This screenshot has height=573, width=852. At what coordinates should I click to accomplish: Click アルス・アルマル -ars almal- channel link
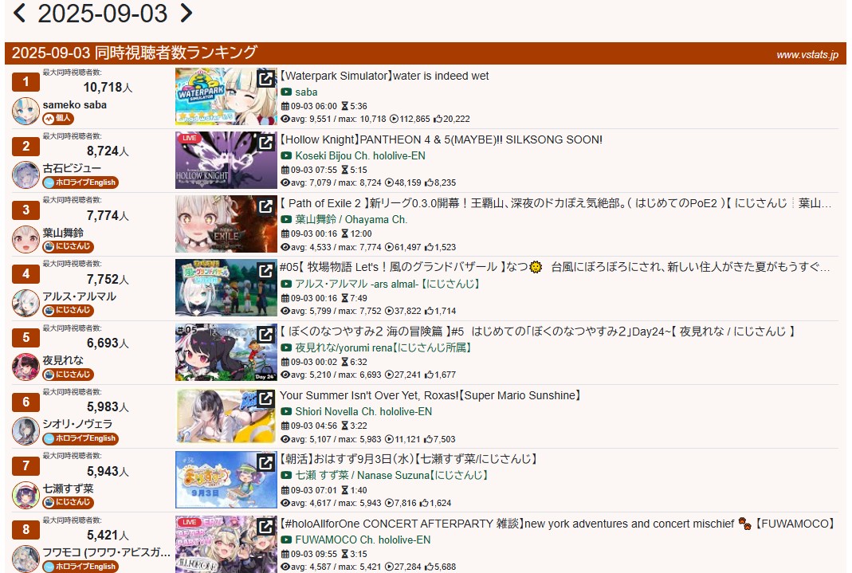pos(387,284)
